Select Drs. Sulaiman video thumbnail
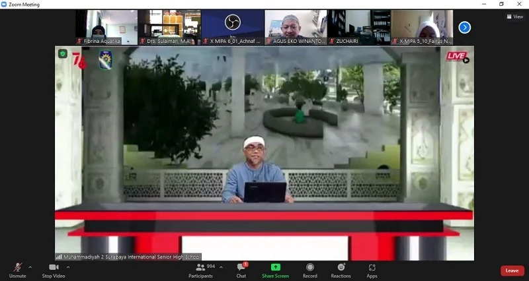Image resolution: width=529 pixels, height=281 pixels. pyautogui.click(x=170, y=27)
